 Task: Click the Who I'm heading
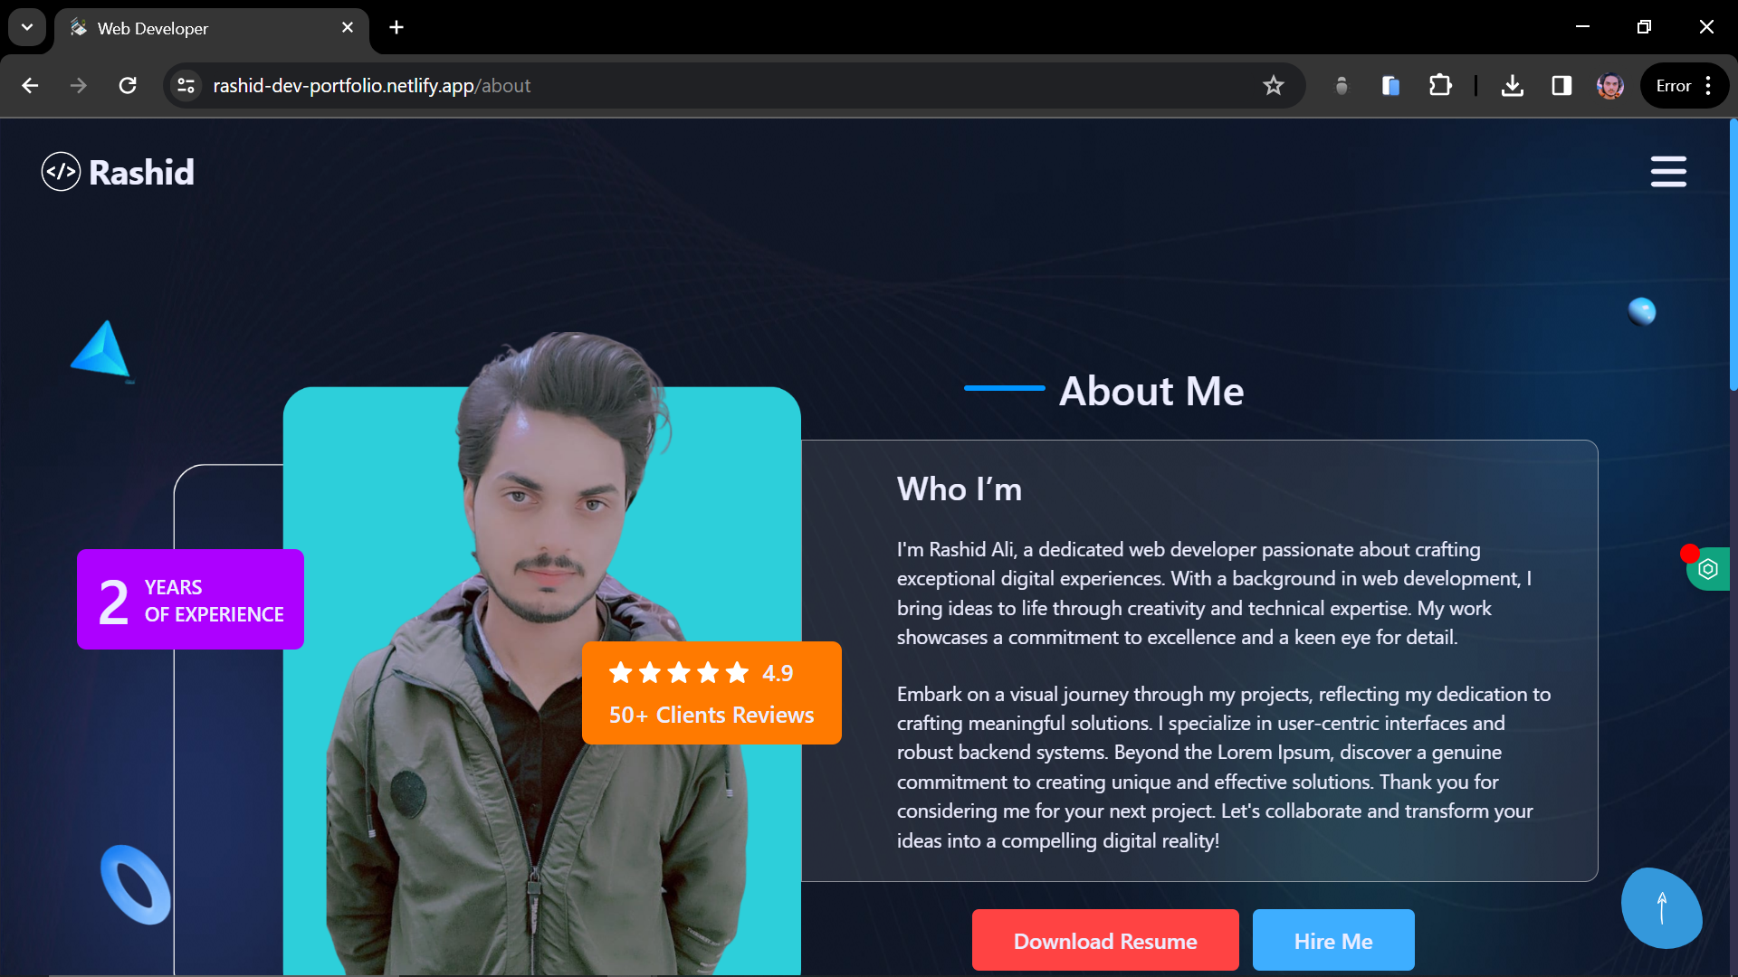pyautogui.click(x=960, y=489)
